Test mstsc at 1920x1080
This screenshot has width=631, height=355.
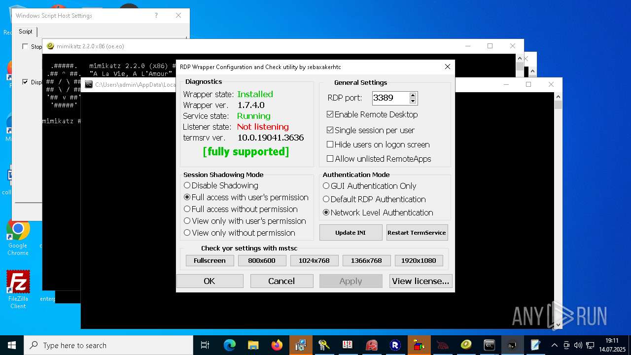(419, 260)
